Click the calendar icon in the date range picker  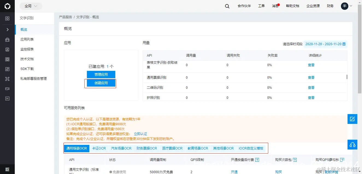click(344, 44)
